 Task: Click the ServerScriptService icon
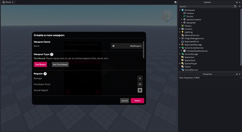pyautogui.click(x=183, y=48)
